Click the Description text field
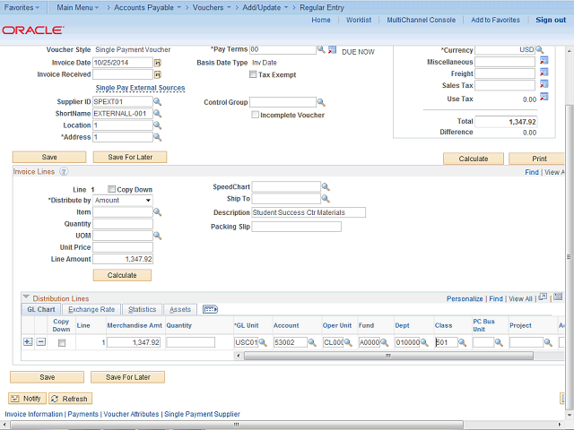574x430 pixels. (x=309, y=212)
